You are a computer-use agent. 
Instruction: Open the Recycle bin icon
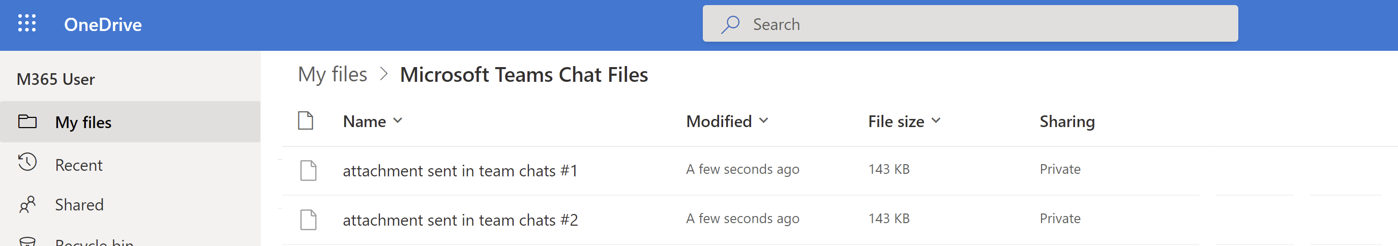[x=27, y=241]
